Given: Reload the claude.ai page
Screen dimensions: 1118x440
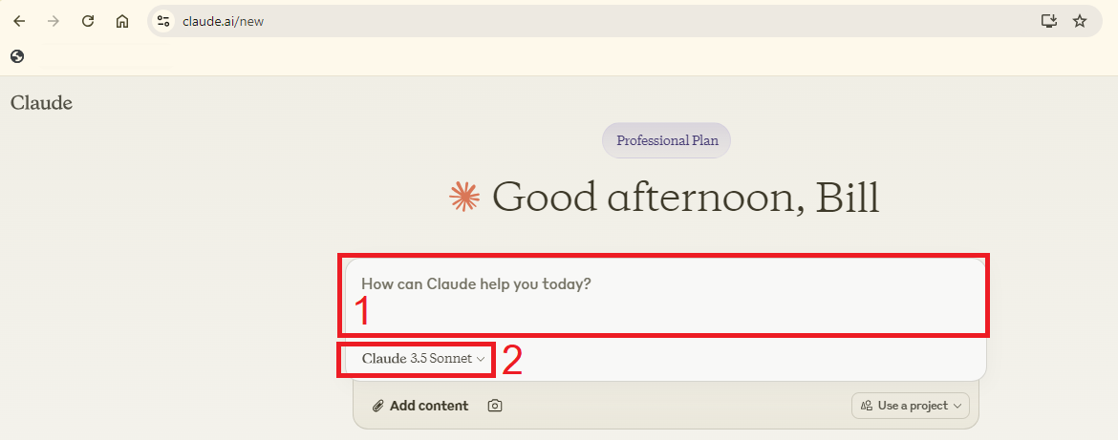Looking at the screenshot, I should coord(88,21).
